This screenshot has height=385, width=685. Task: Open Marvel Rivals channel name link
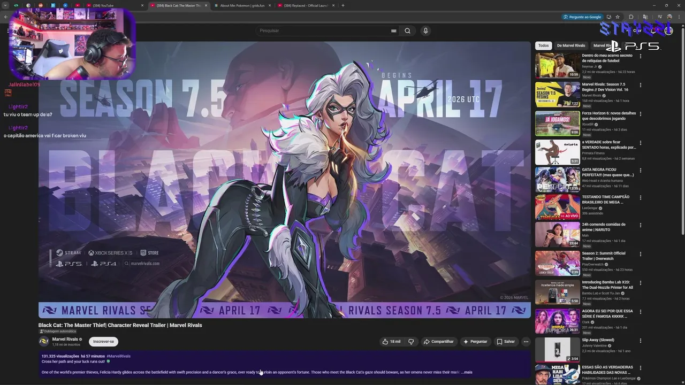pyautogui.click(x=65, y=339)
